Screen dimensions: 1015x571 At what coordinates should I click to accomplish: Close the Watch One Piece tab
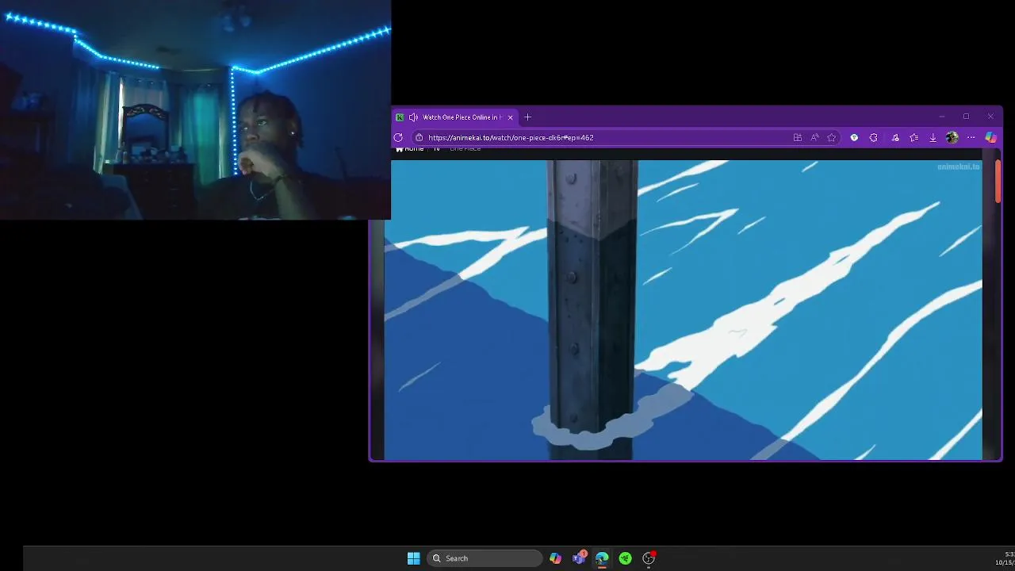click(510, 117)
